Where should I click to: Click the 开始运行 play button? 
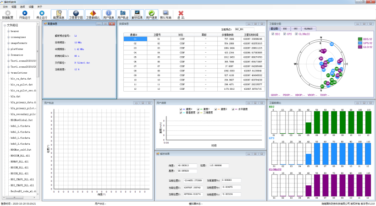(x=25, y=14)
